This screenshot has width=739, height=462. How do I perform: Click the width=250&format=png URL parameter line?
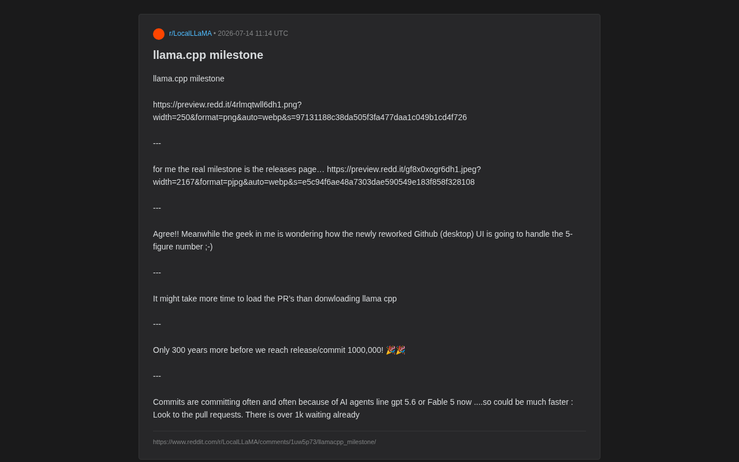click(x=310, y=117)
